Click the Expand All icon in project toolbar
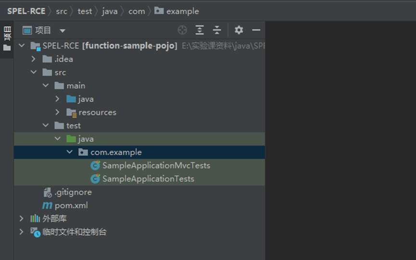 pyautogui.click(x=200, y=30)
